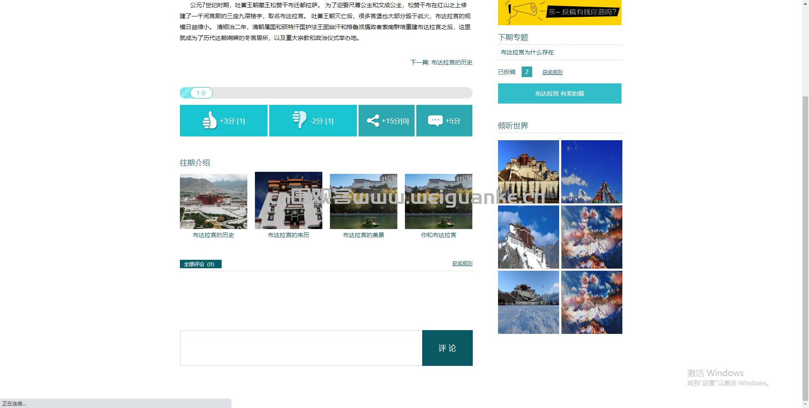809x408 pixels.
Task: Open the 你和布达拉宫 thumbnail
Action: [438, 201]
